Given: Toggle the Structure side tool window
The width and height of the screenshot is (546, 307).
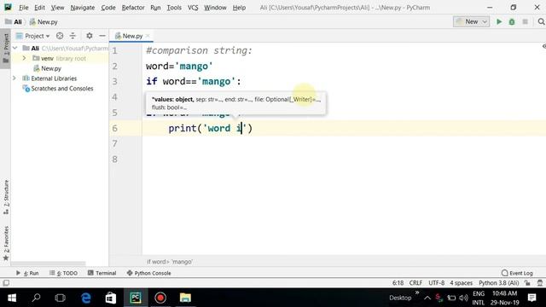Looking at the screenshot, I should pos(6,197).
